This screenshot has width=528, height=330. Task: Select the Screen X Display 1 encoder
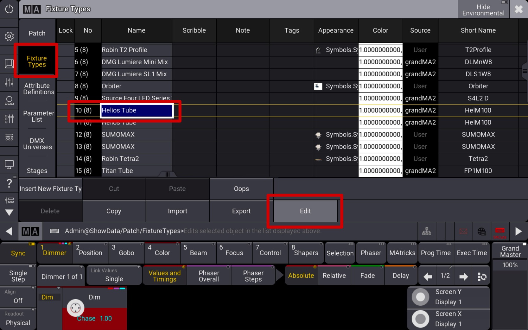(448, 319)
